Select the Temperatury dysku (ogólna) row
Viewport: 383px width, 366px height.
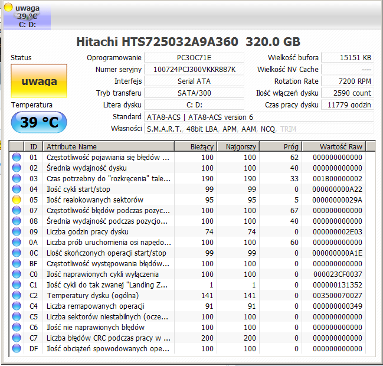click(x=188, y=296)
